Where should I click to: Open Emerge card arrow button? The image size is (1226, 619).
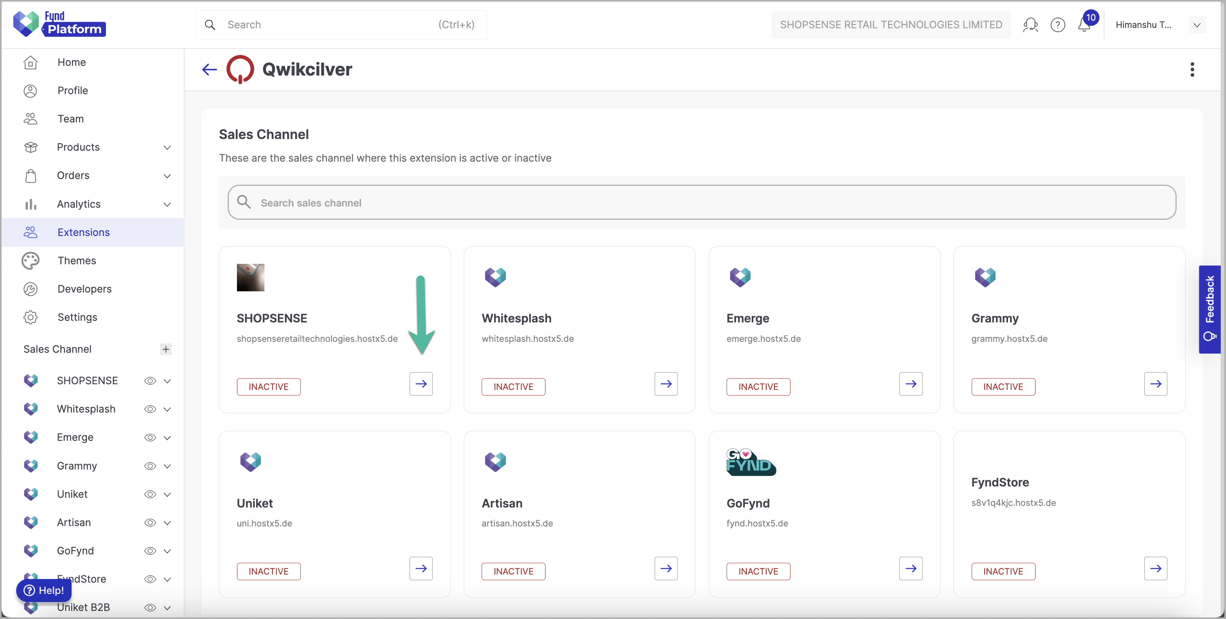point(911,384)
